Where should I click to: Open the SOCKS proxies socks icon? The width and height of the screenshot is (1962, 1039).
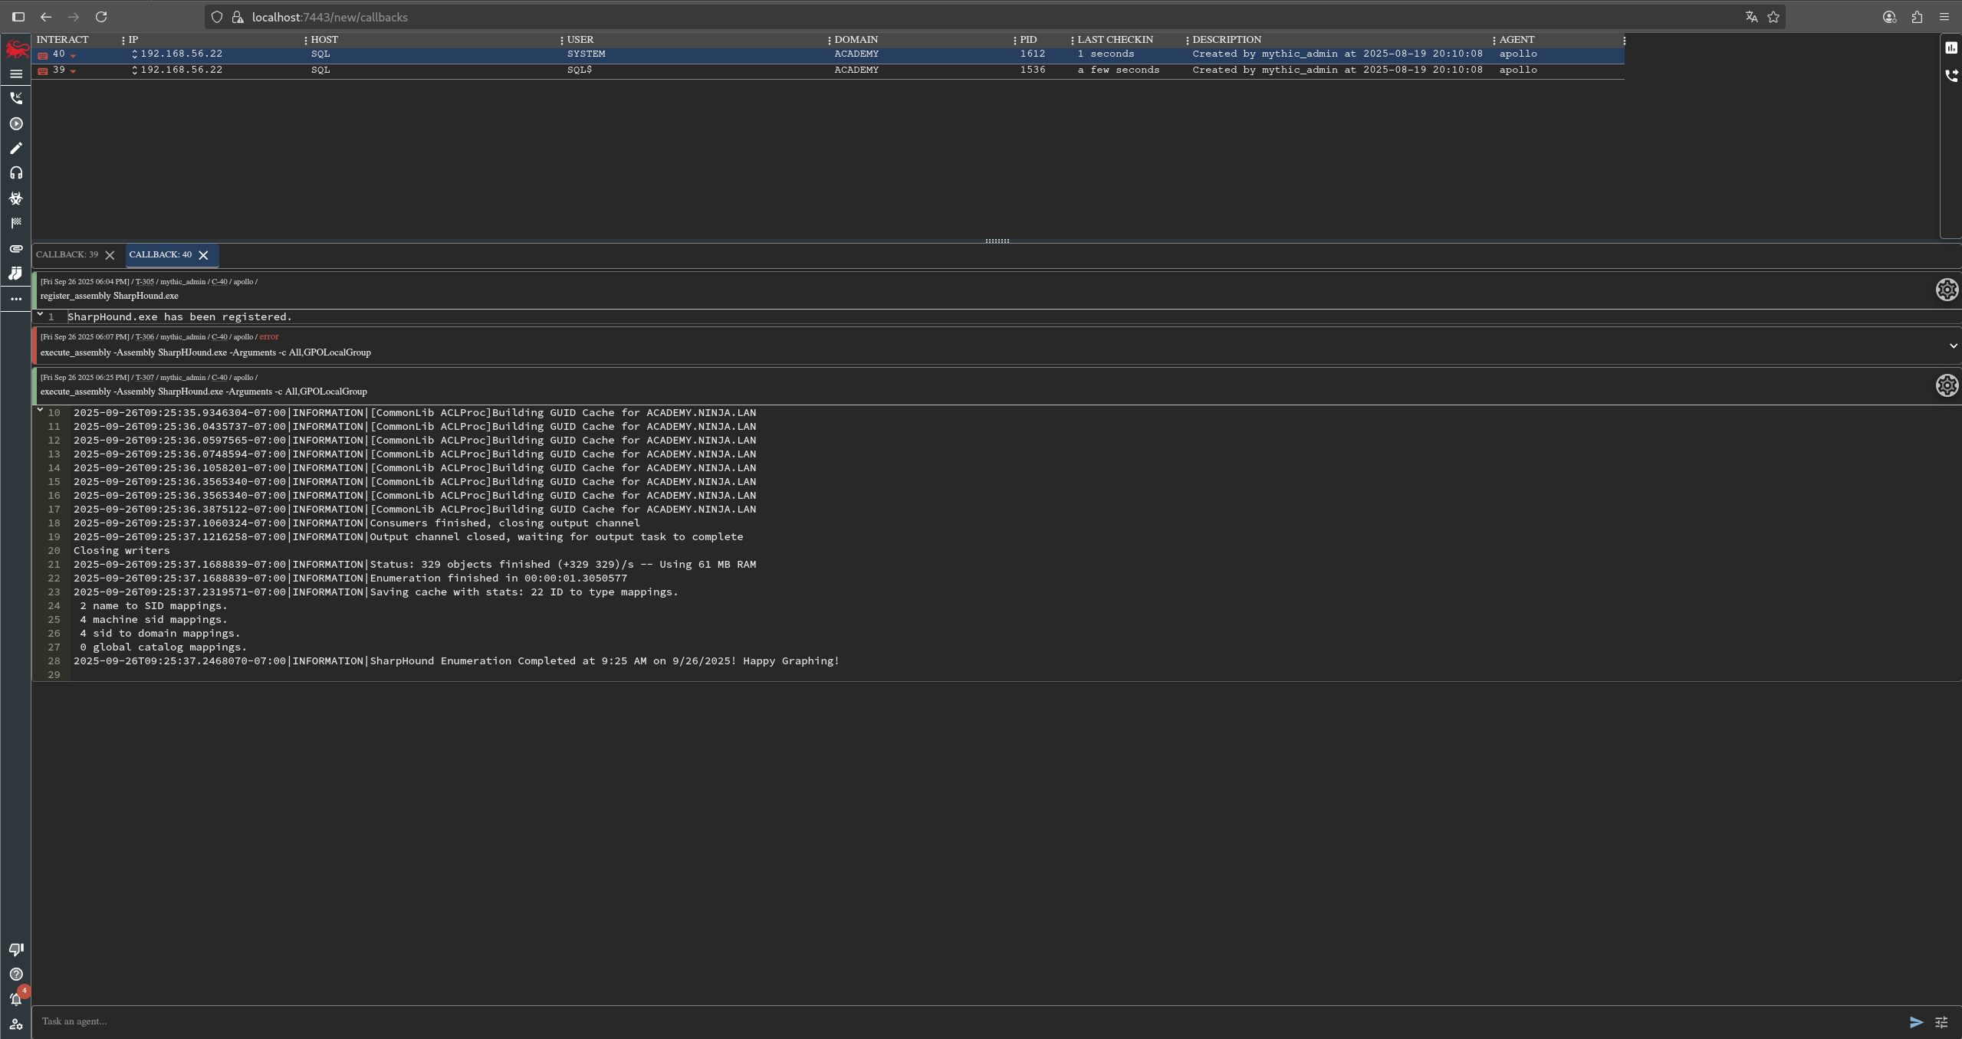[x=16, y=274]
